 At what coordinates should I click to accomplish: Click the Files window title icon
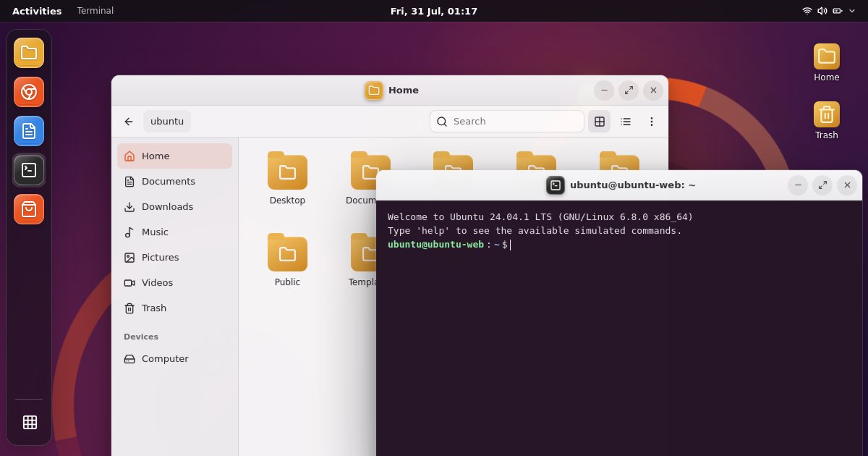(374, 90)
